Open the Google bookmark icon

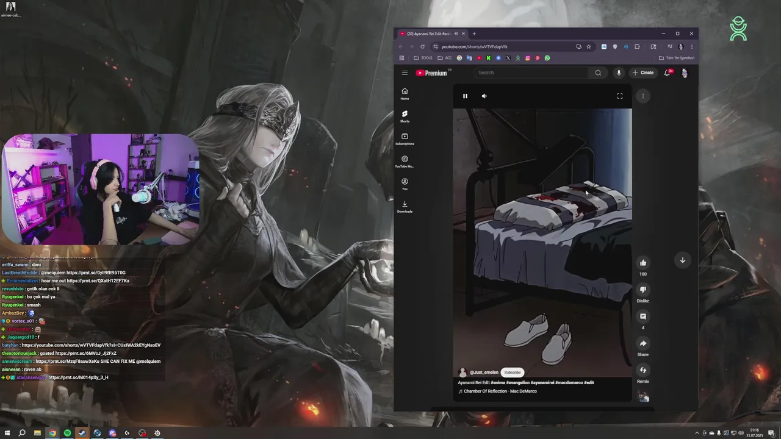pos(459,58)
